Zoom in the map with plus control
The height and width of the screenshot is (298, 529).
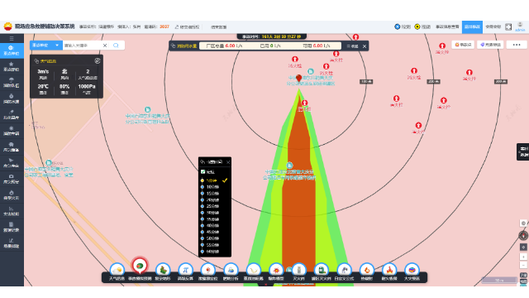[523, 257]
